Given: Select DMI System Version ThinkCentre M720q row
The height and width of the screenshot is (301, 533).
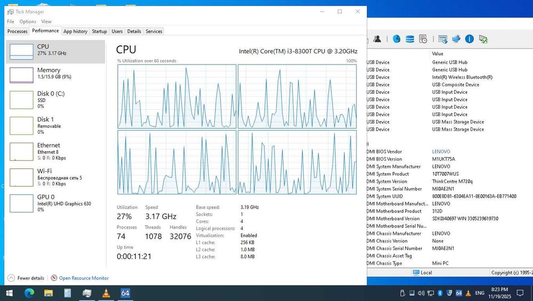Looking at the screenshot, I should (x=450, y=182).
